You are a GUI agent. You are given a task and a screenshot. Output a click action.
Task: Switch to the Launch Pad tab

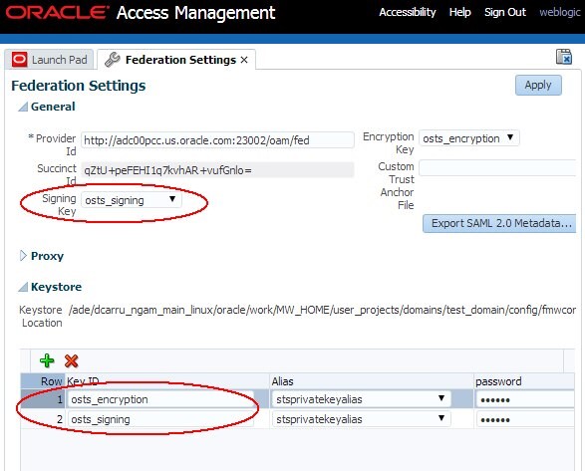49,60
